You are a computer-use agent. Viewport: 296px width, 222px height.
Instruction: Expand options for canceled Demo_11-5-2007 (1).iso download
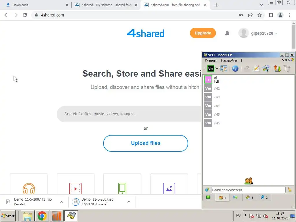pyautogui.click(x=62, y=202)
